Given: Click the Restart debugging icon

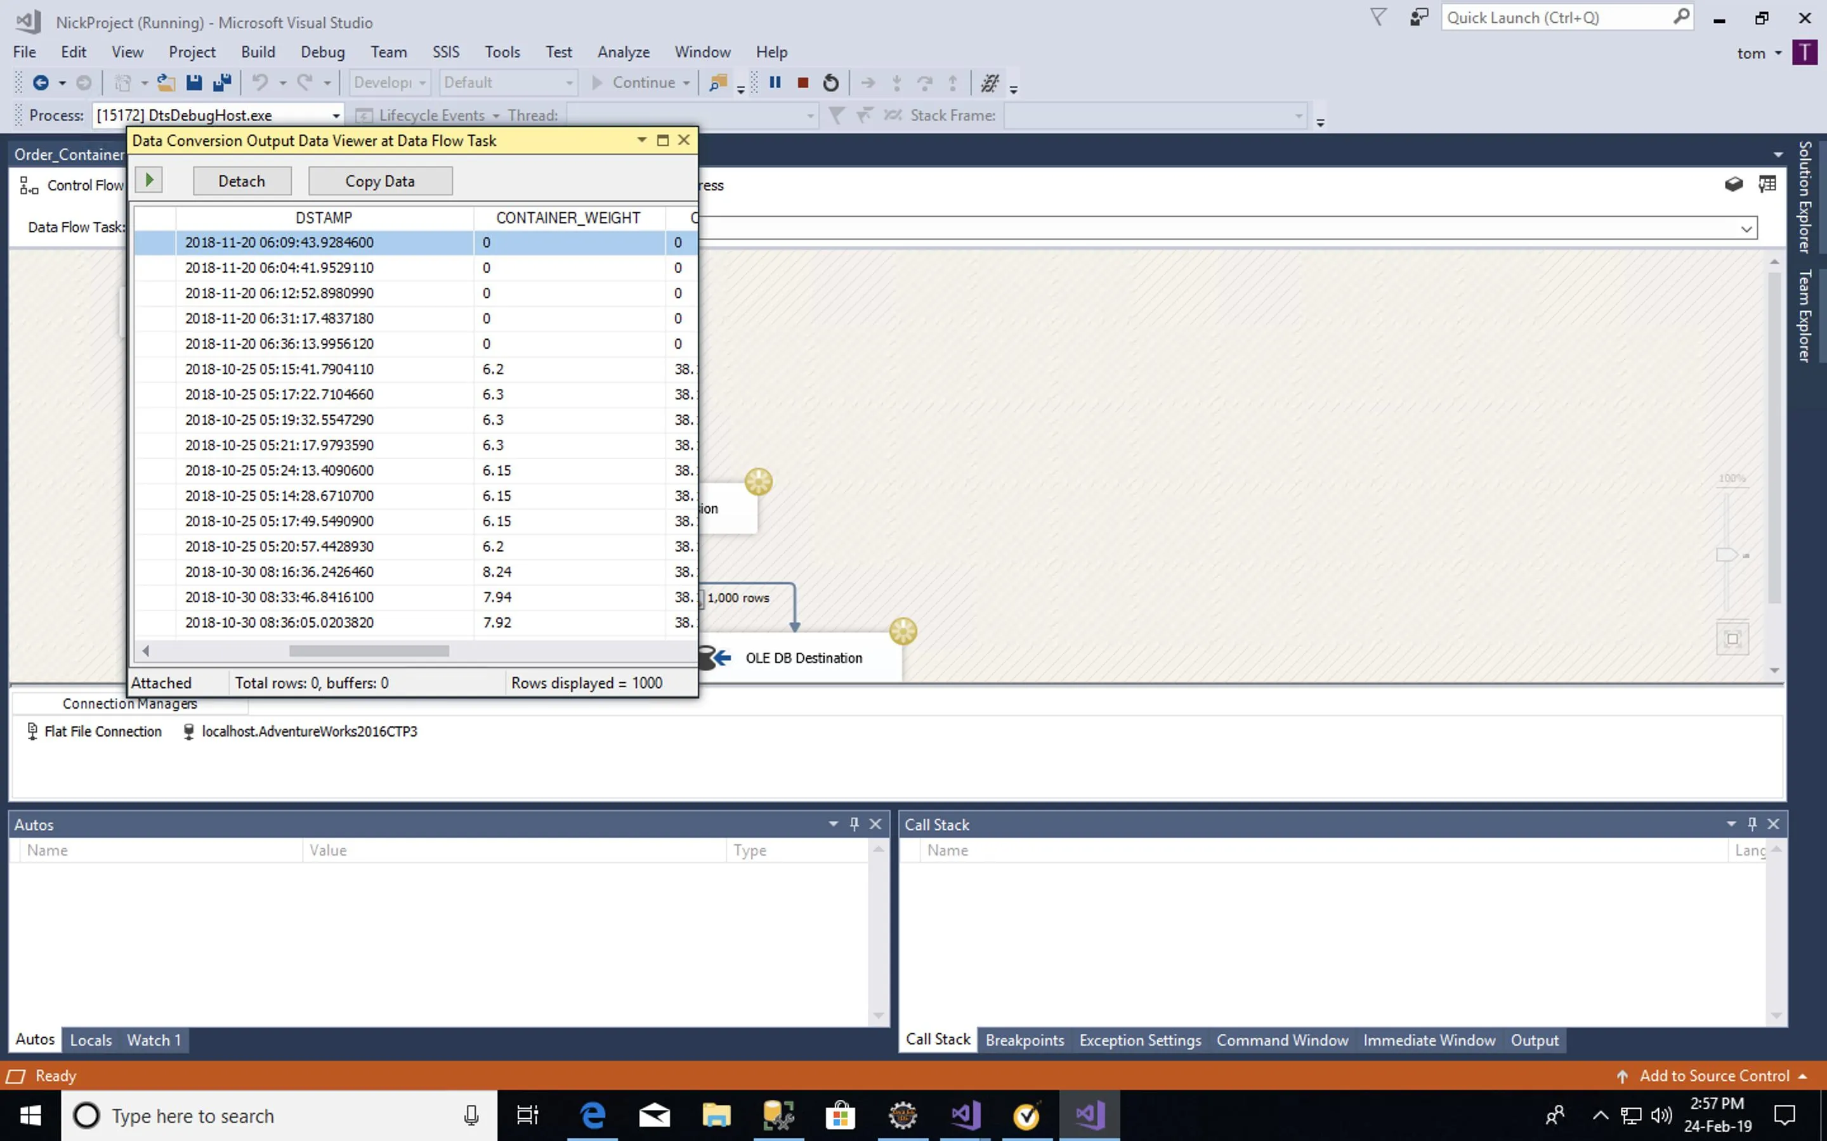Looking at the screenshot, I should (830, 83).
